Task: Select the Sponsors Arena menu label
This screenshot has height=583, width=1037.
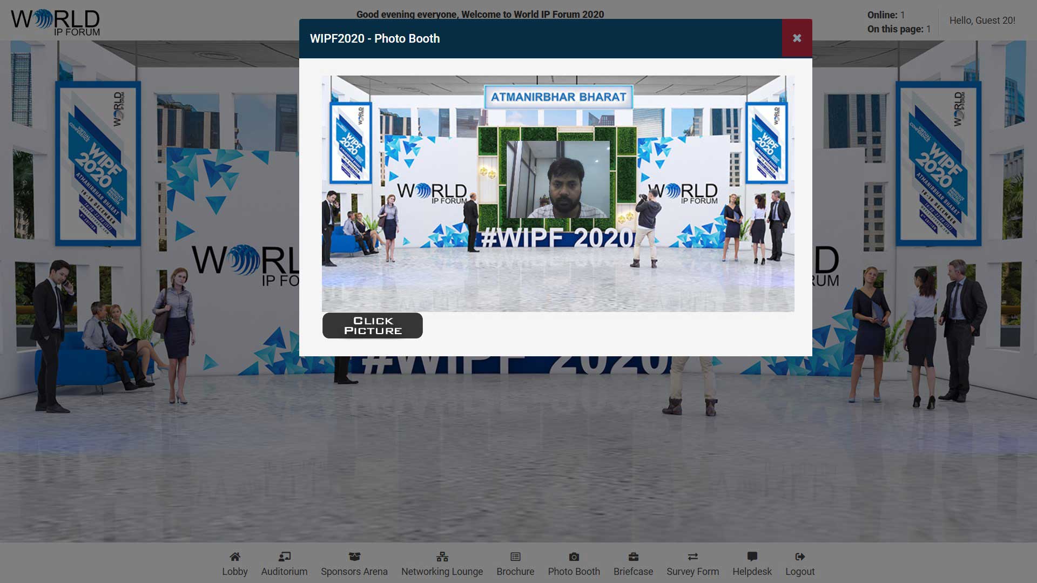Action: [354, 572]
